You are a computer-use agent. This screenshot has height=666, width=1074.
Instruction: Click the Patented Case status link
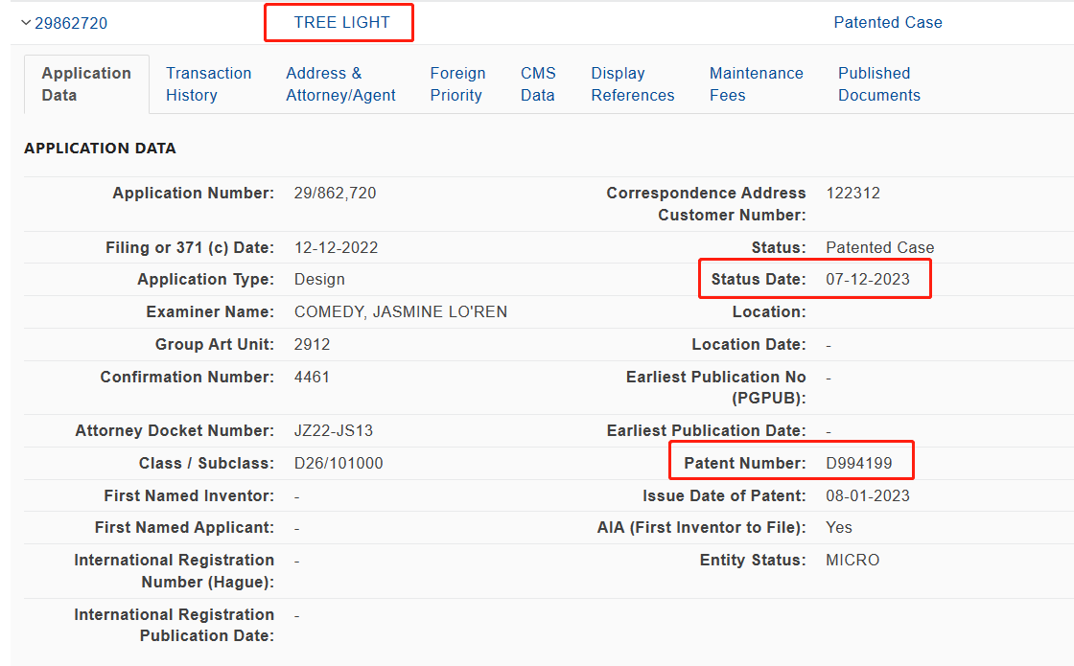888,23
